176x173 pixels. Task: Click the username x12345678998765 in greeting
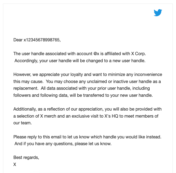click(x=42, y=40)
